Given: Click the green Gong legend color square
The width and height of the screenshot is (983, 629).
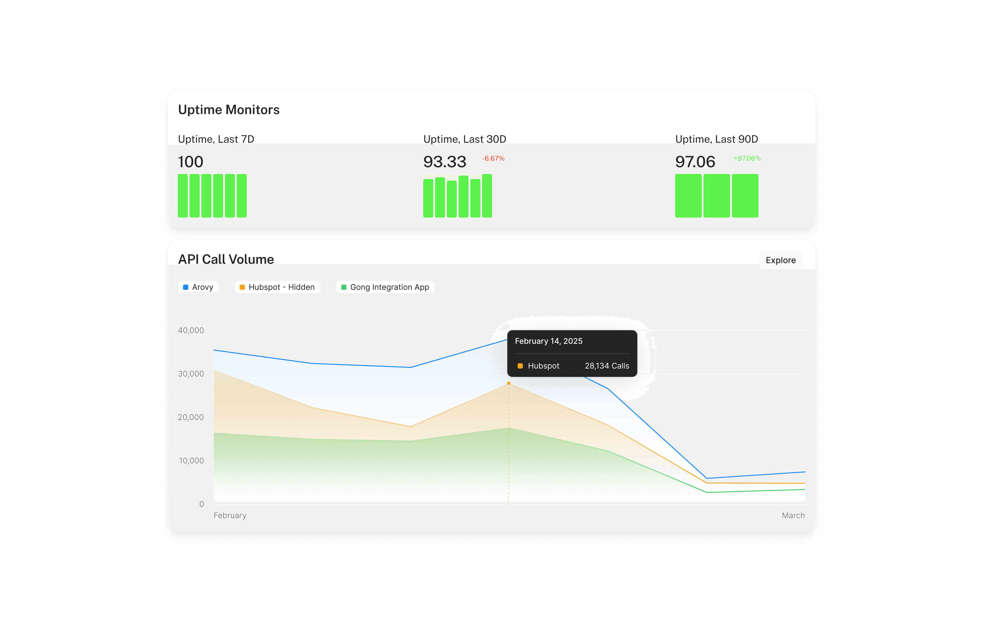Looking at the screenshot, I should click(343, 287).
